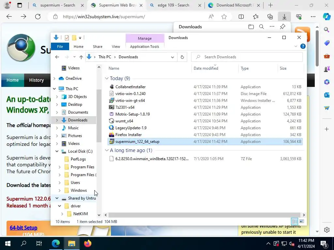Open Application Tools ribbon tab
Viewport: 334px width, 250px height.
[x=144, y=46]
